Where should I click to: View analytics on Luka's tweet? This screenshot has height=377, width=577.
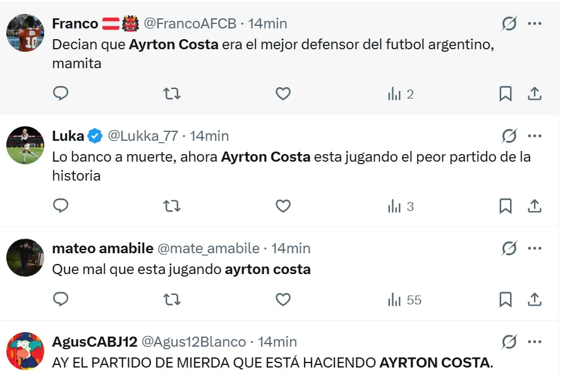click(x=401, y=206)
